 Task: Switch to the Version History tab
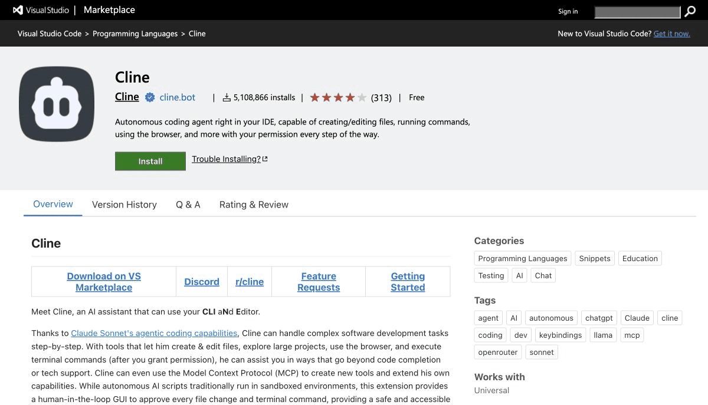(124, 205)
